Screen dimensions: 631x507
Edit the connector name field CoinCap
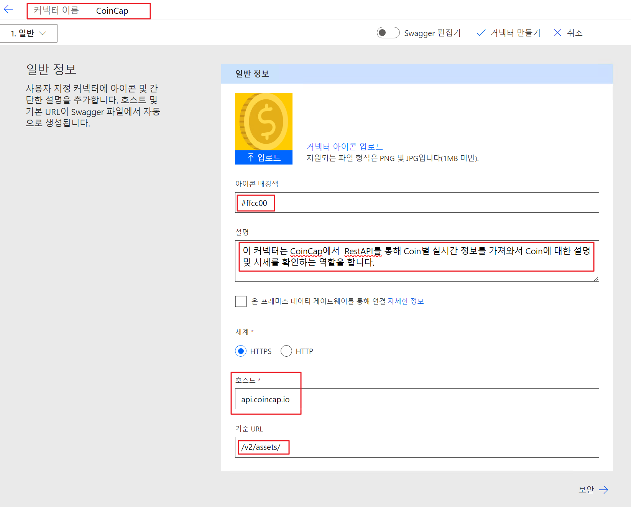point(112,11)
